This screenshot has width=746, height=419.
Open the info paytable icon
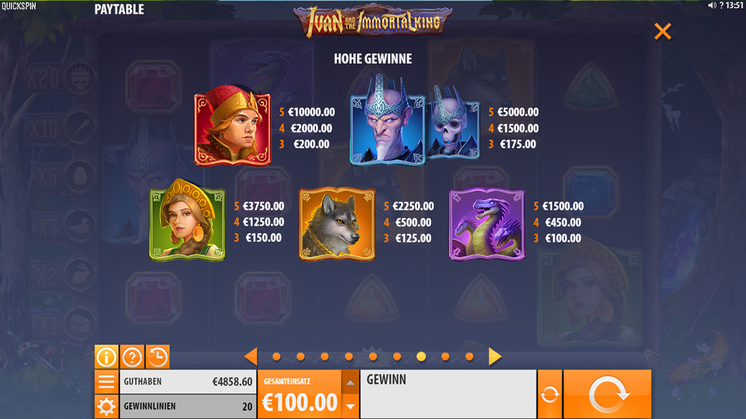(106, 357)
